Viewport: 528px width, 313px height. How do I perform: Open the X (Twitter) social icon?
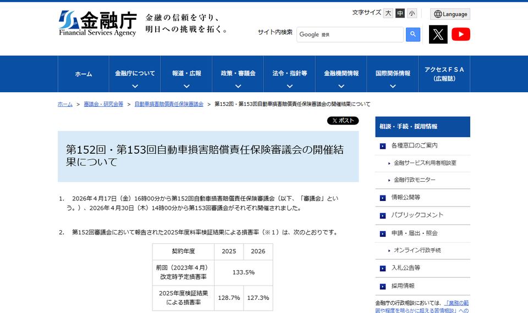[438, 34]
